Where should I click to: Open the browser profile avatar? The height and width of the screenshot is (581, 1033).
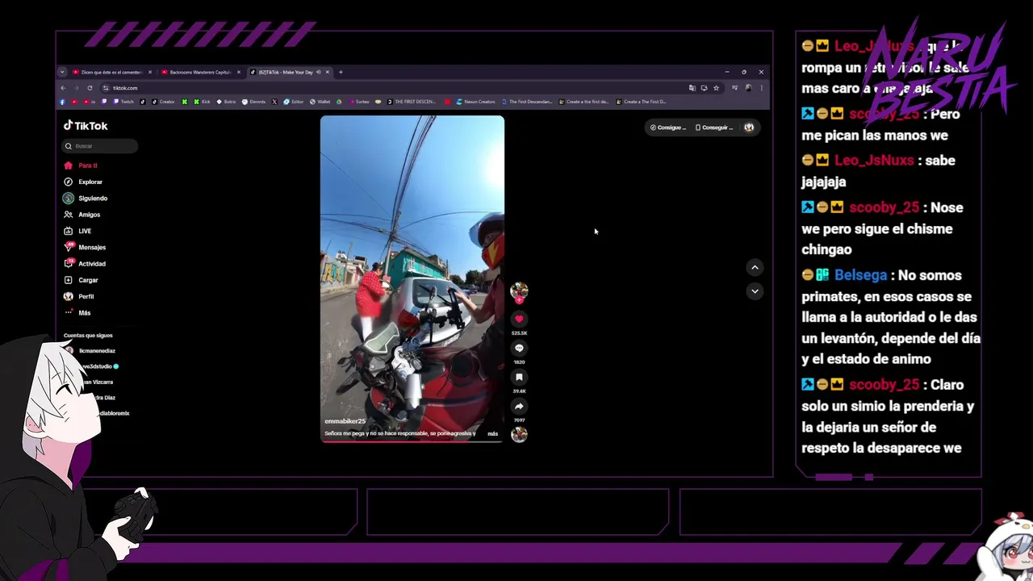pos(748,88)
